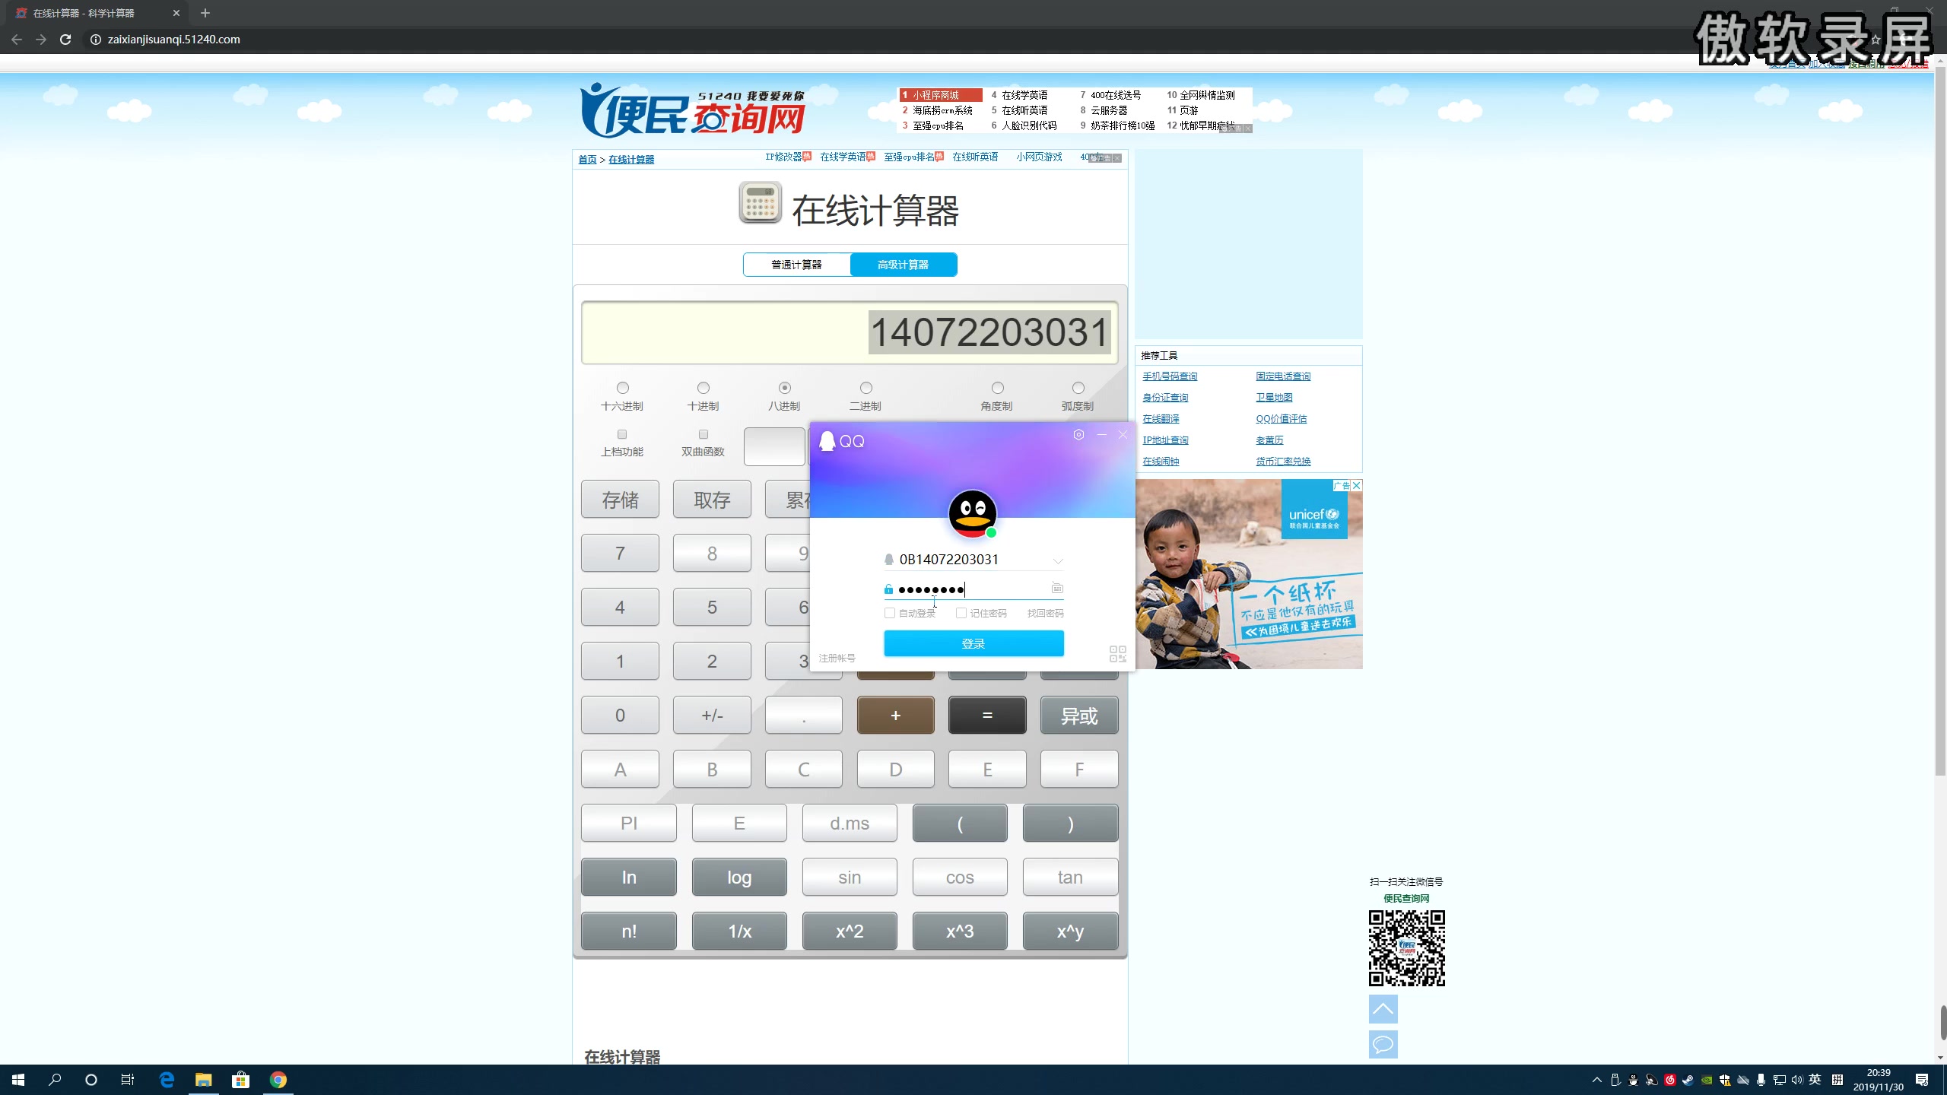Click the x^y power key
Image resolution: width=1947 pixels, height=1095 pixels.
[x=1070, y=932]
